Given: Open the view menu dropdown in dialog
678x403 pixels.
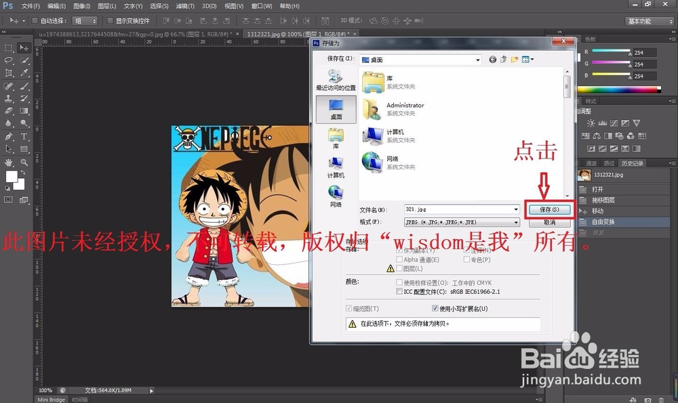Looking at the screenshot, I should click(528, 60).
